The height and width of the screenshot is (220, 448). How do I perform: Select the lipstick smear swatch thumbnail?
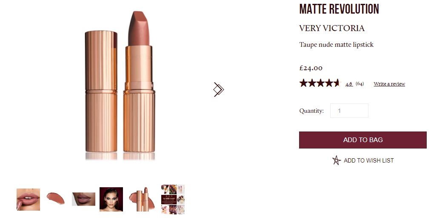pos(55,198)
